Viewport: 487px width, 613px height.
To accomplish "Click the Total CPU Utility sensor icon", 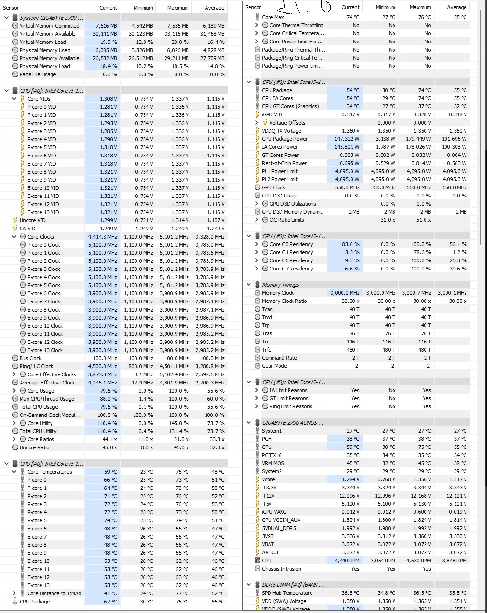I will tap(15, 431).
